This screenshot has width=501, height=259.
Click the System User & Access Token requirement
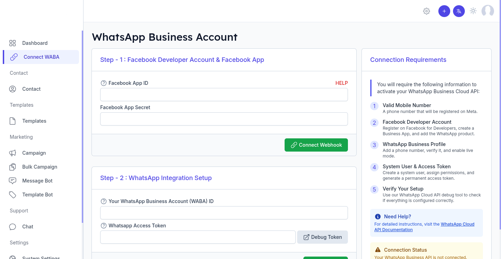pyautogui.click(x=427, y=172)
